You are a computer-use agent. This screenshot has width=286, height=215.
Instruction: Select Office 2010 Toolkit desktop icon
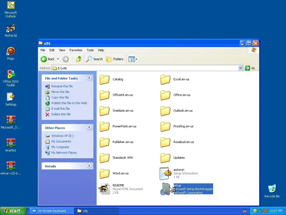click(x=11, y=78)
